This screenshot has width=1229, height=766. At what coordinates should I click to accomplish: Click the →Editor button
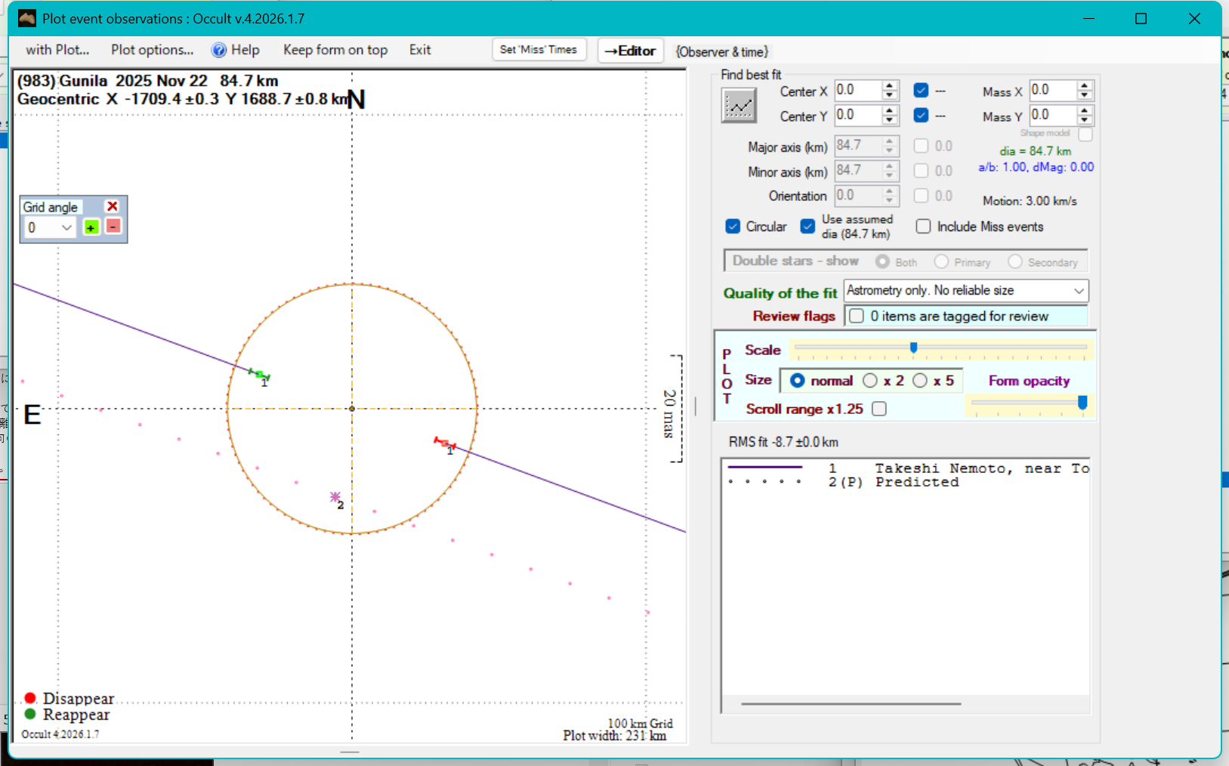(x=630, y=51)
